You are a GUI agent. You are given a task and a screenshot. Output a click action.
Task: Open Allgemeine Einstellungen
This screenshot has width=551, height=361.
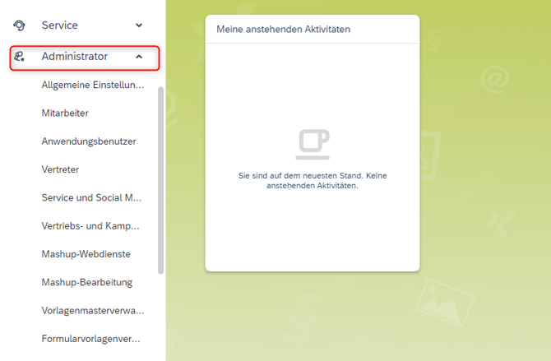(x=93, y=85)
